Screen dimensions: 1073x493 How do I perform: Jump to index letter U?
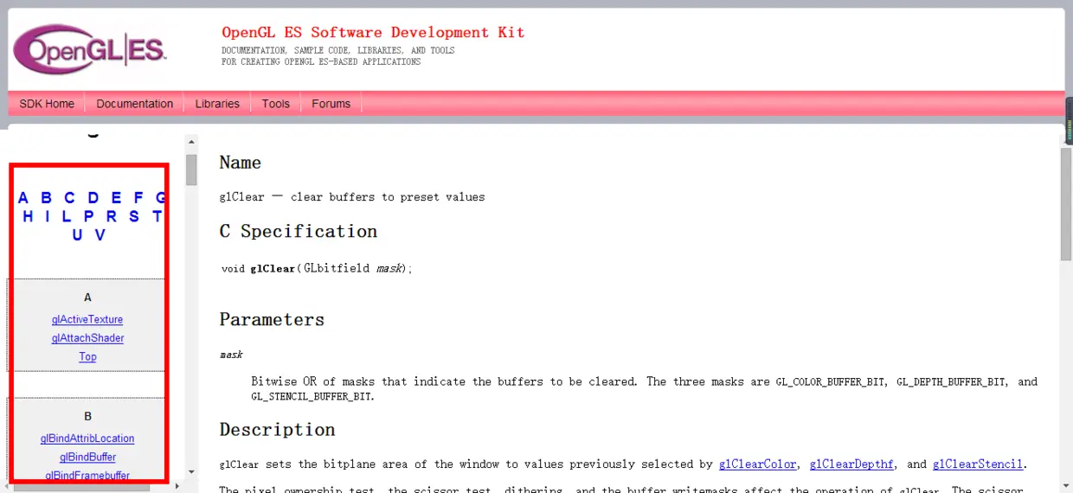click(78, 235)
